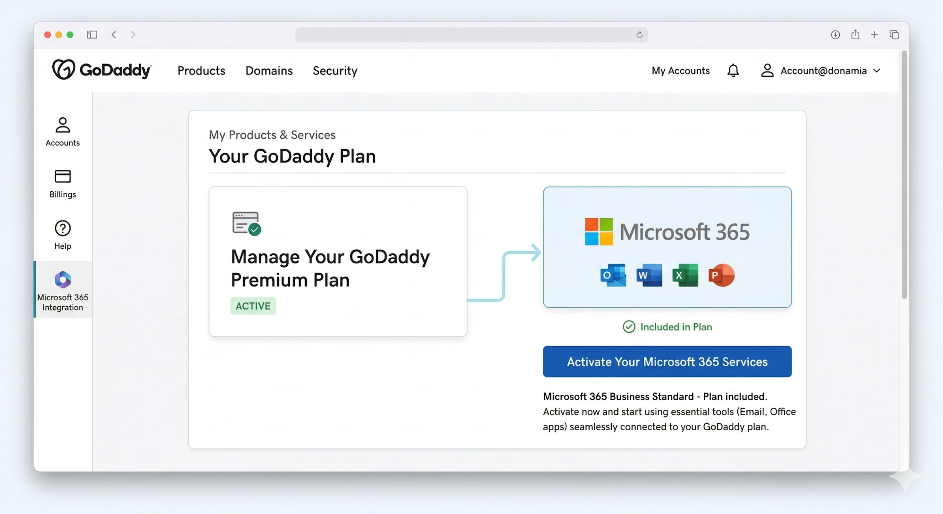943x514 pixels.
Task: Click 'My Products & Services' text
Action: point(272,135)
